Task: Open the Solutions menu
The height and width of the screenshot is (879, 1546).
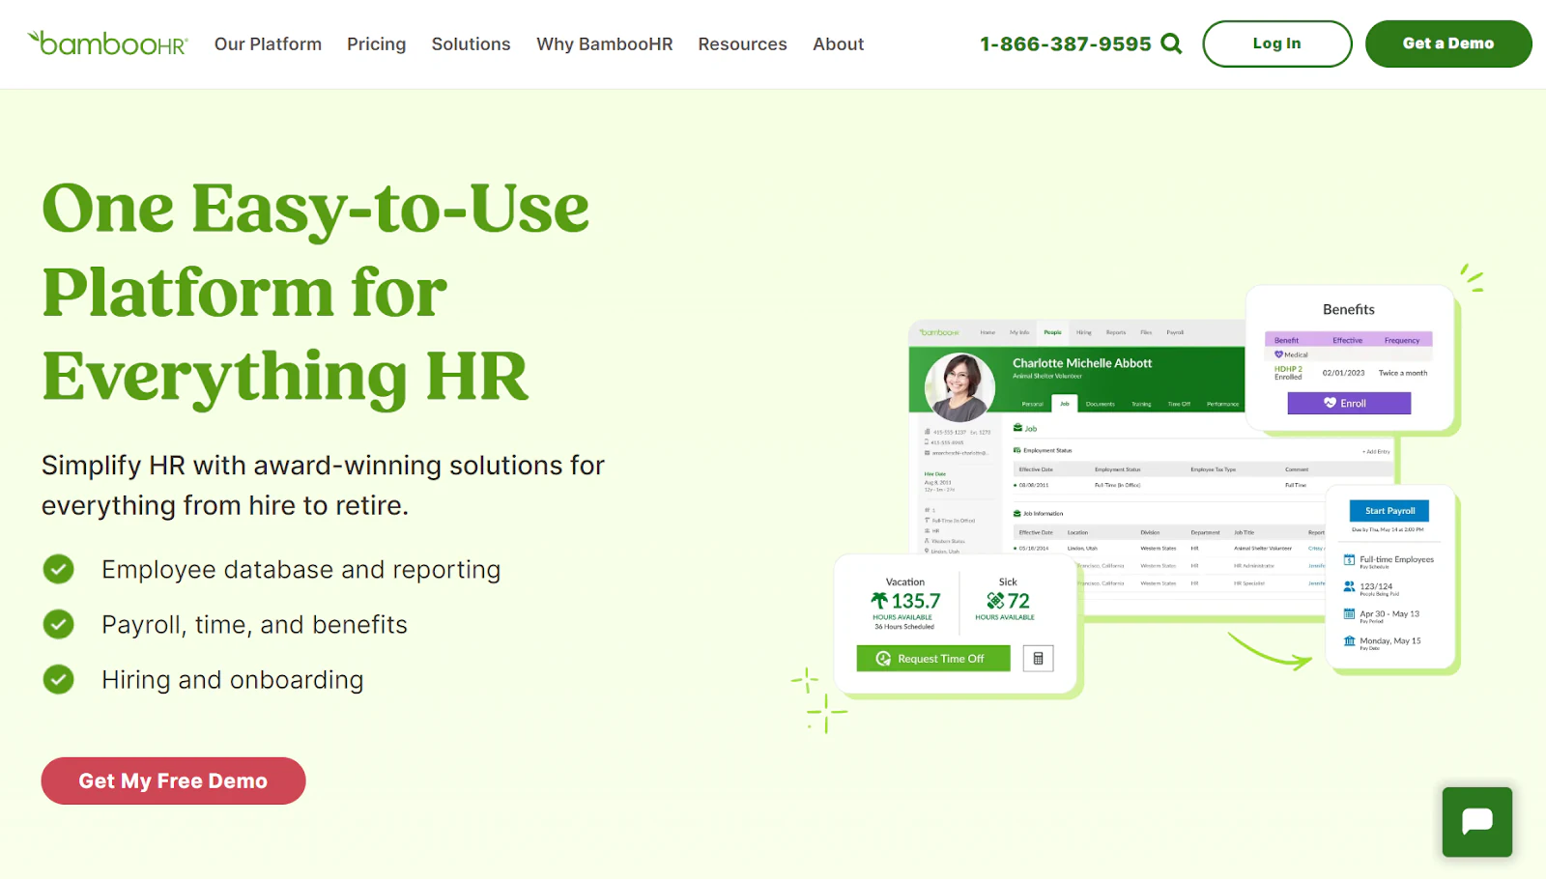Action: pos(471,44)
